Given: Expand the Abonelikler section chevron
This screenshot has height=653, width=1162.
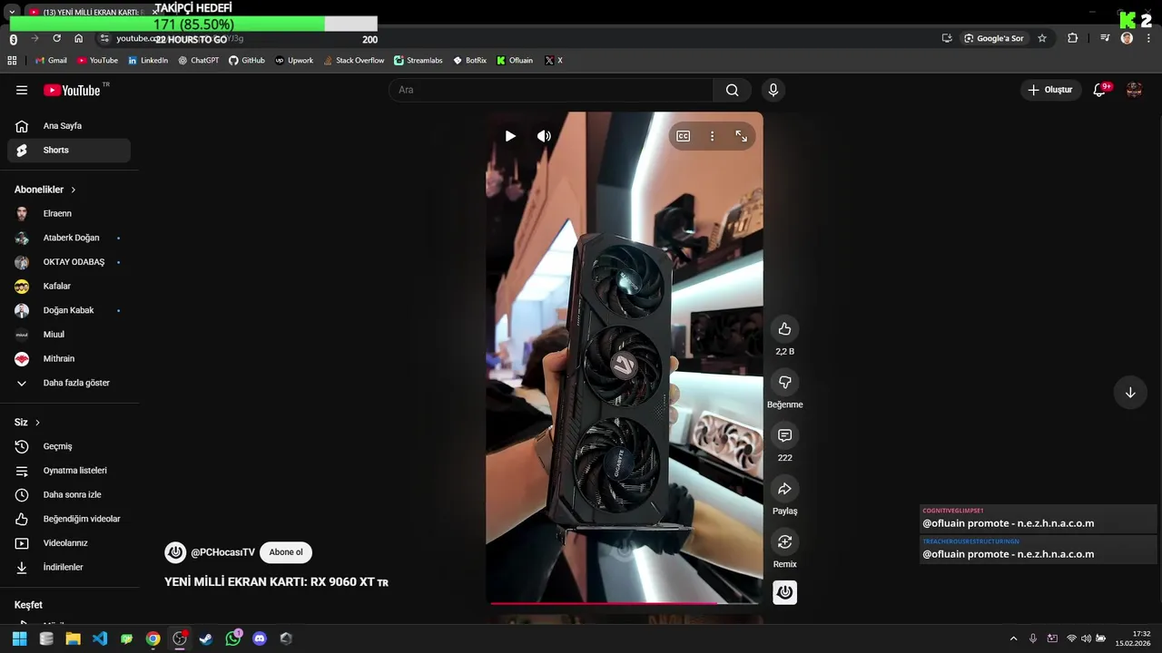Looking at the screenshot, I should [x=74, y=190].
